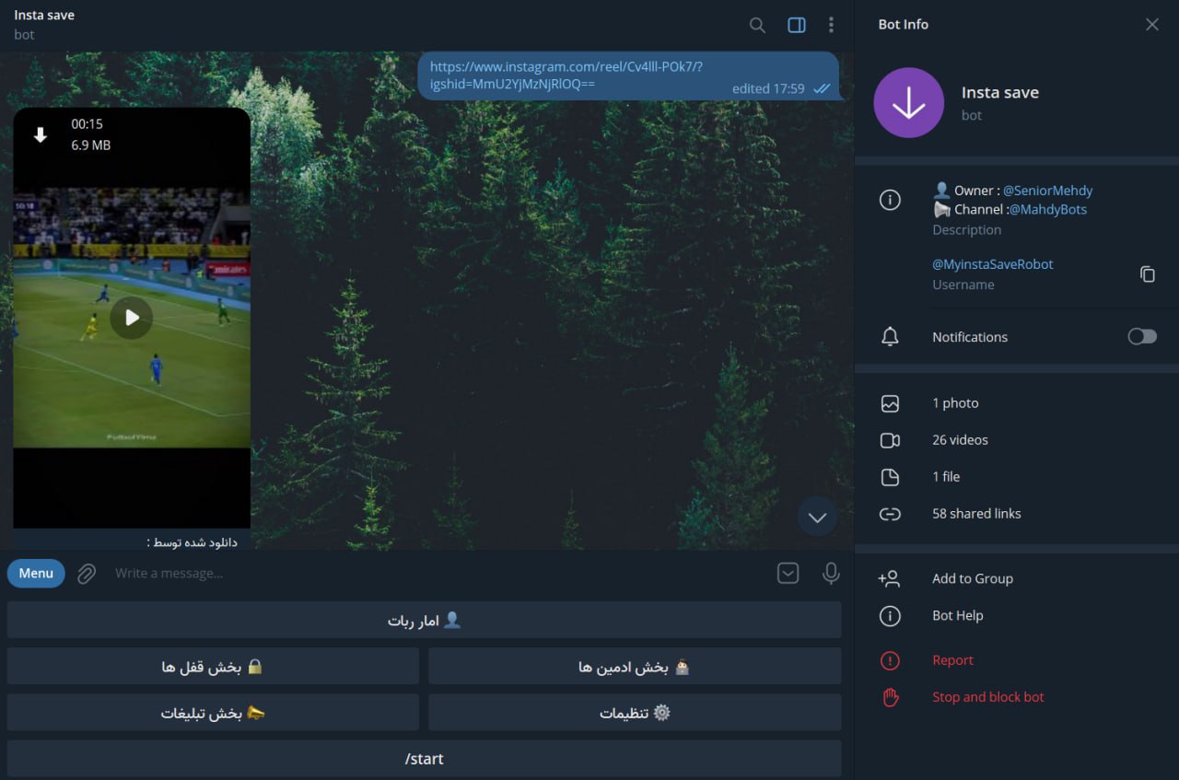Screen dimensions: 1179x780
Task: Click the @SeniorMehdy owner link
Action: pos(1047,191)
